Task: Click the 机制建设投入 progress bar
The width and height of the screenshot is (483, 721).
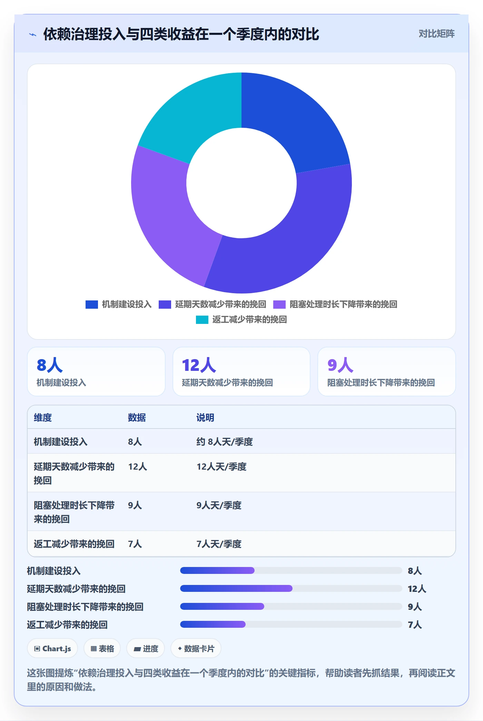Action: click(291, 570)
